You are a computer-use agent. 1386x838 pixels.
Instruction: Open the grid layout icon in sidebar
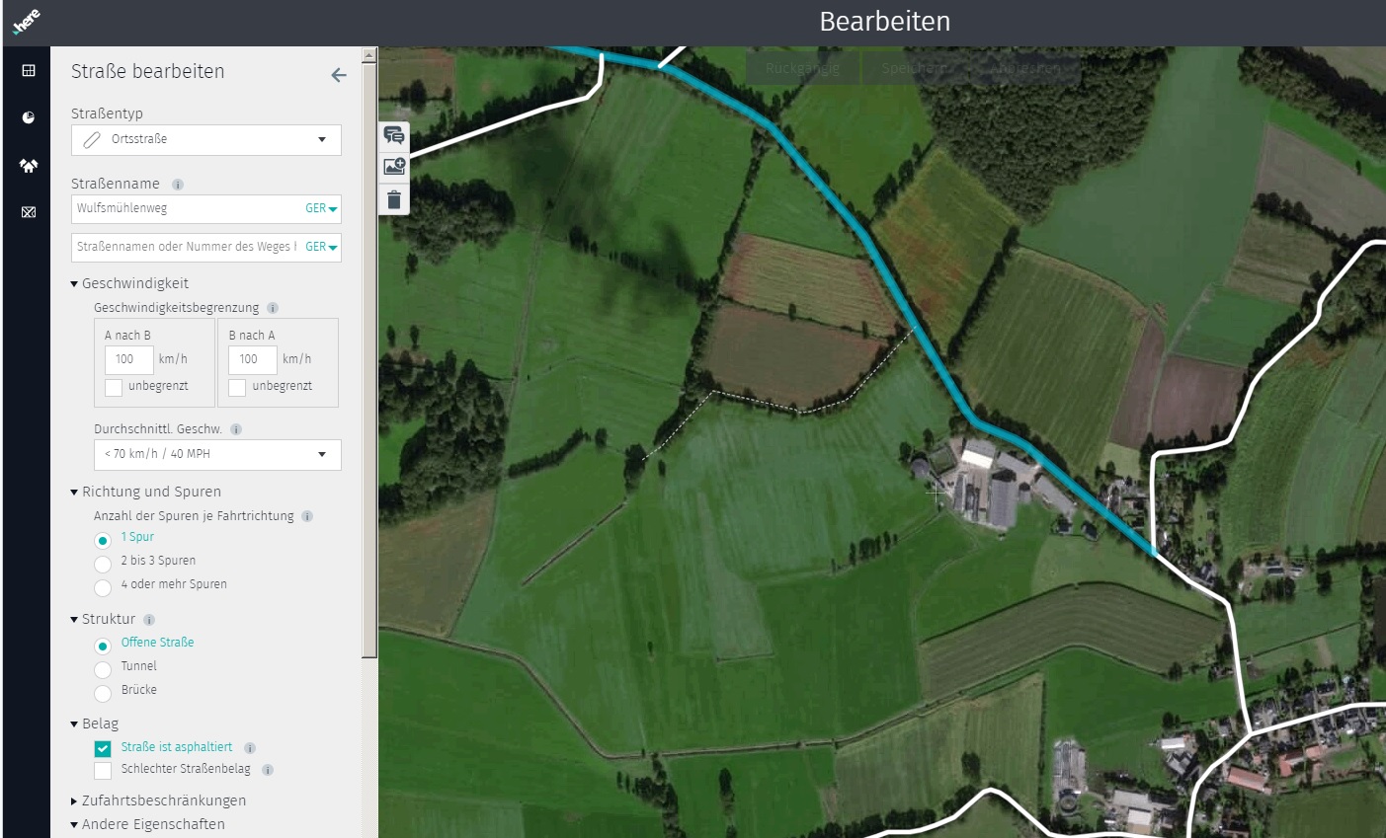pyautogui.click(x=28, y=71)
